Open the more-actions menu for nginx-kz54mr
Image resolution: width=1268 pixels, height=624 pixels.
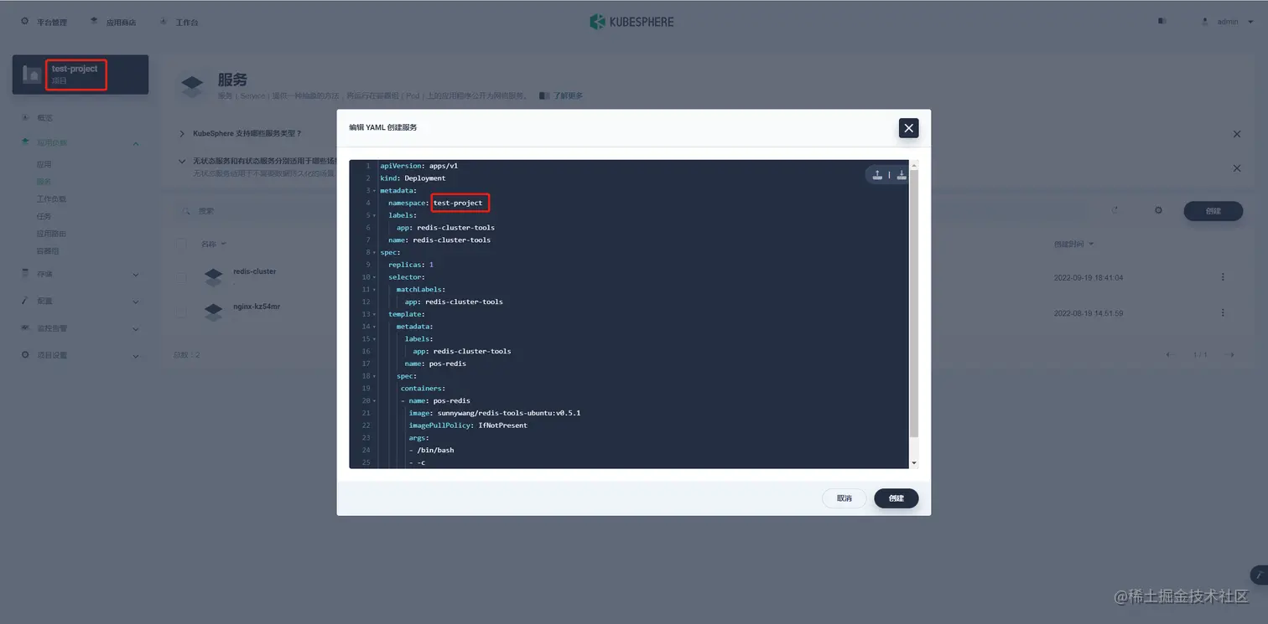point(1223,312)
